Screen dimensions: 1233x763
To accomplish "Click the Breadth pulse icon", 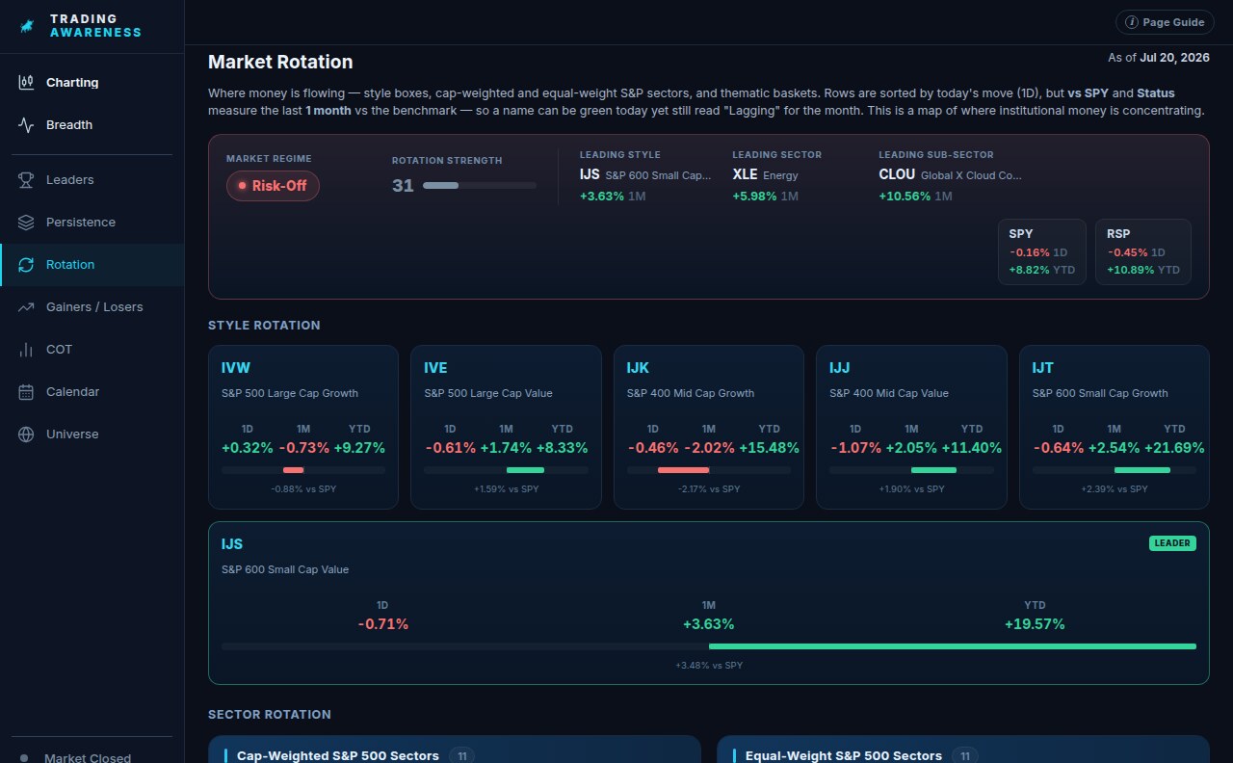I will [26, 125].
